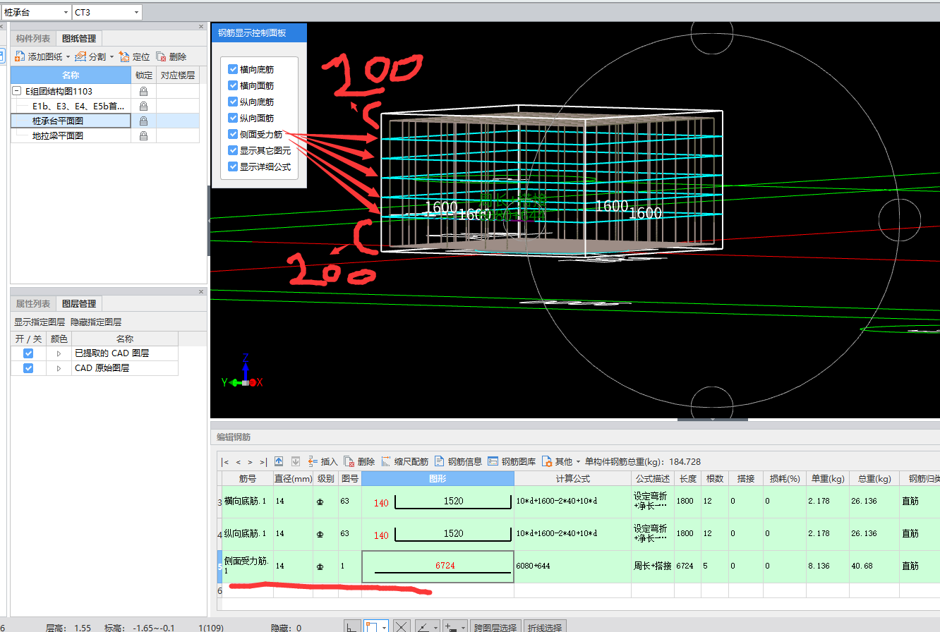Screen dimensions: 940x632
Task: Open rectangle snap mode dropdown arrow
Action: tap(384, 626)
